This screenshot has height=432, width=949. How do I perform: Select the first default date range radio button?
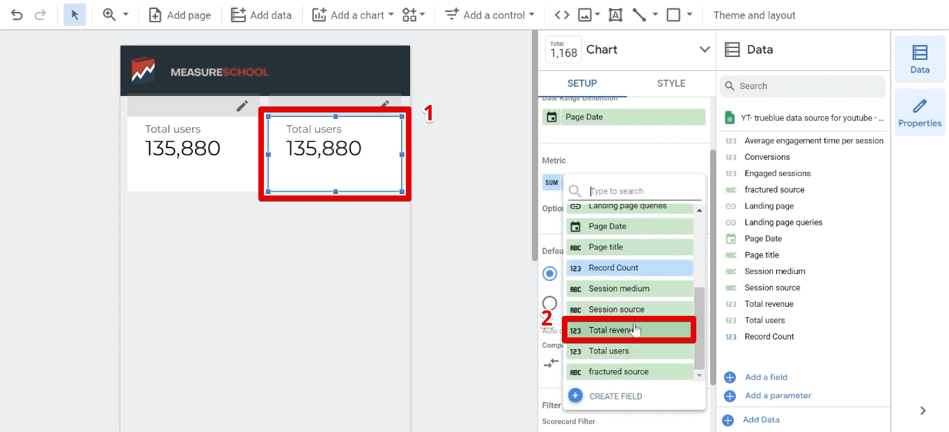[550, 273]
